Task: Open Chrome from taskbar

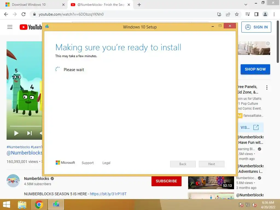Action: click(39, 205)
